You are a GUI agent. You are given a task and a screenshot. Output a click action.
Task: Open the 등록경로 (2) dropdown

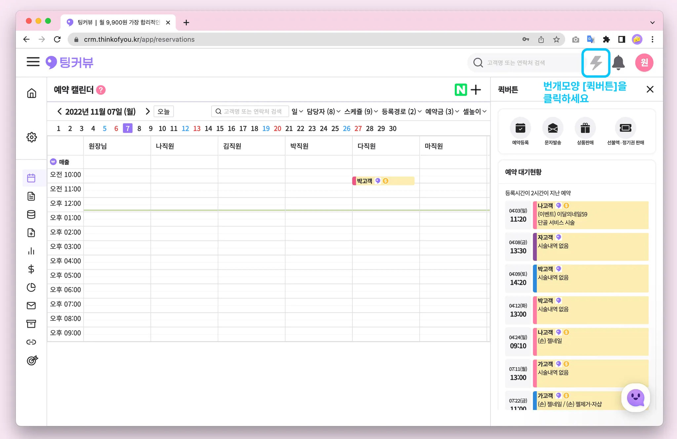tap(401, 112)
